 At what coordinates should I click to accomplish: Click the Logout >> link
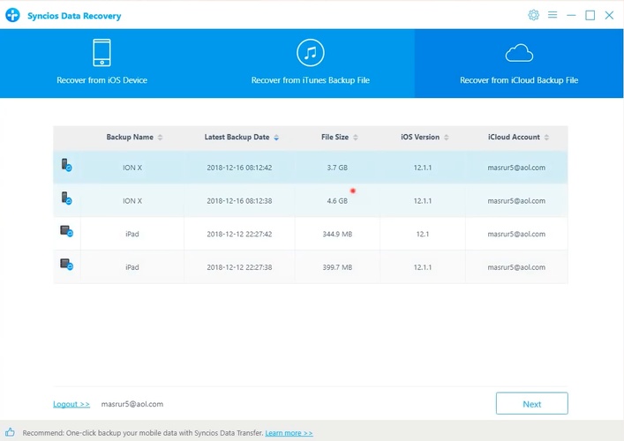(71, 404)
